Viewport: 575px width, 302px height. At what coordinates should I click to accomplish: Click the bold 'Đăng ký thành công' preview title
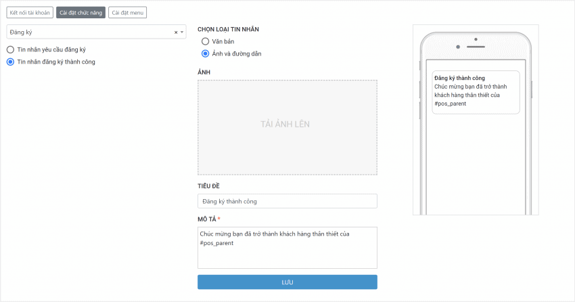(x=460, y=78)
